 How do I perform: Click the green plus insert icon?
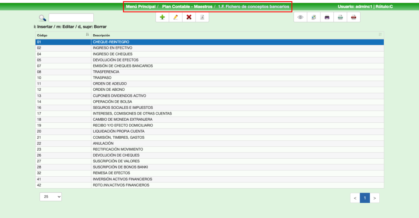[162, 17]
